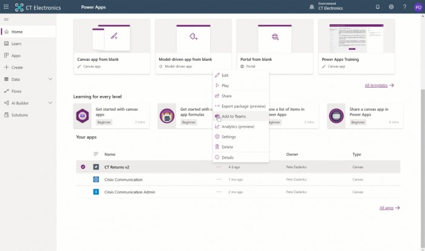Choose Details from the context menu
This screenshot has height=251, width=425.
pos(240,157)
